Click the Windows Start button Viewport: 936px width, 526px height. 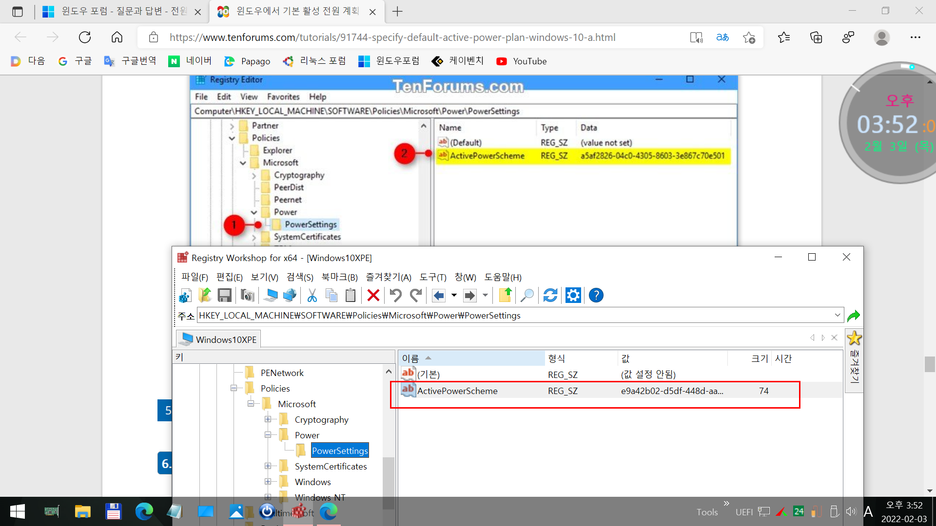click(x=18, y=511)
